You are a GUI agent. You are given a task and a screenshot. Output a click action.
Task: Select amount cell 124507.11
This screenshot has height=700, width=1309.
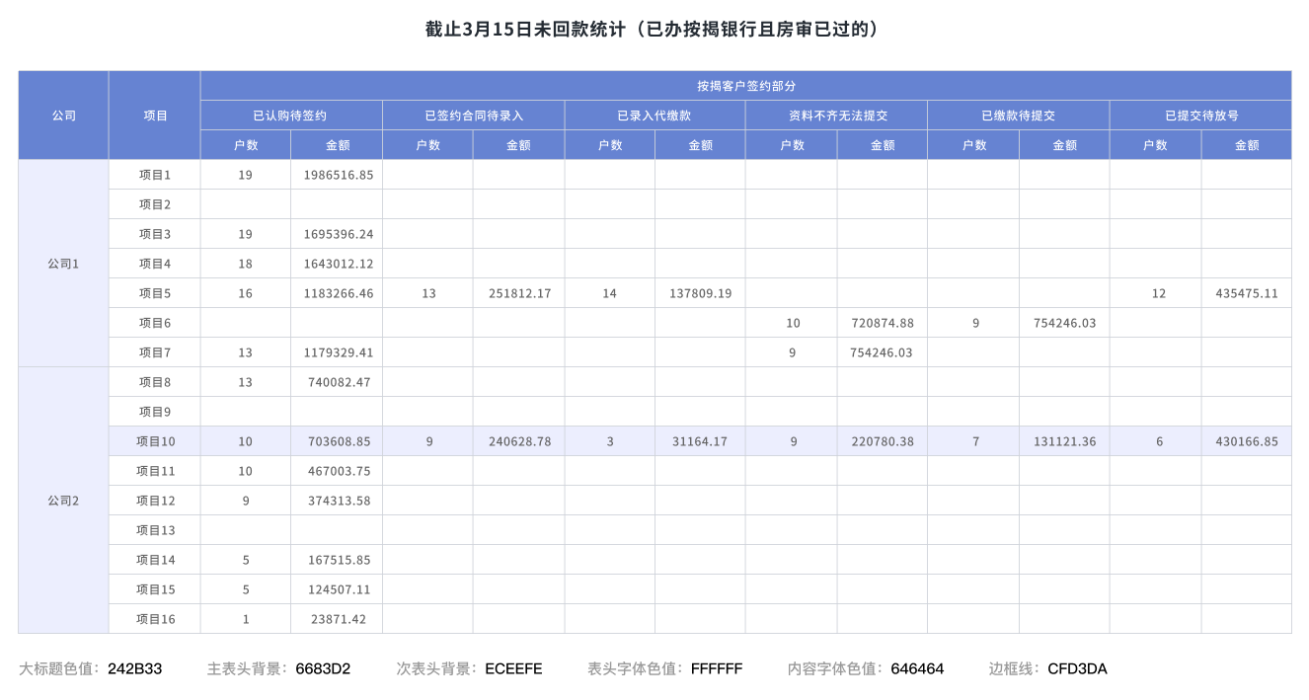[337, 589]
